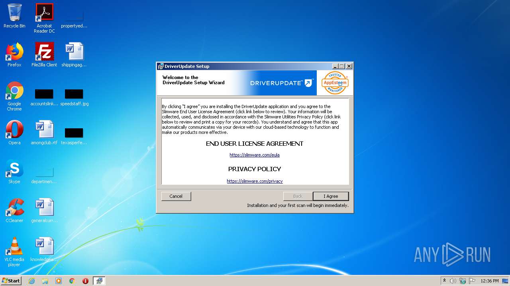Click the Chrome icon in taskbar

click(x=72, y=281)
